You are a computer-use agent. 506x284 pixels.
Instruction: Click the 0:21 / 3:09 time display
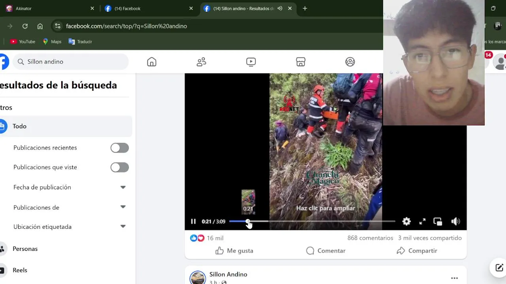pos(213,222)
